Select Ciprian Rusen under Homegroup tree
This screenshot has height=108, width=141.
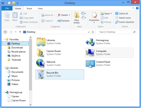[17, 100]
